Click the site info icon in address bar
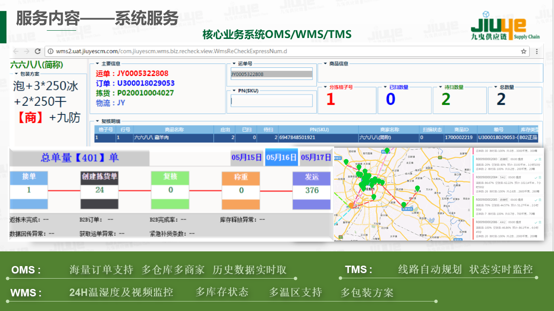 [51, 51]
